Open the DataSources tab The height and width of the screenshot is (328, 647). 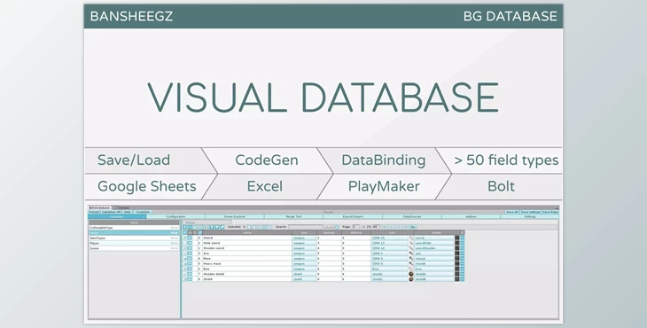tap(412, 216)
